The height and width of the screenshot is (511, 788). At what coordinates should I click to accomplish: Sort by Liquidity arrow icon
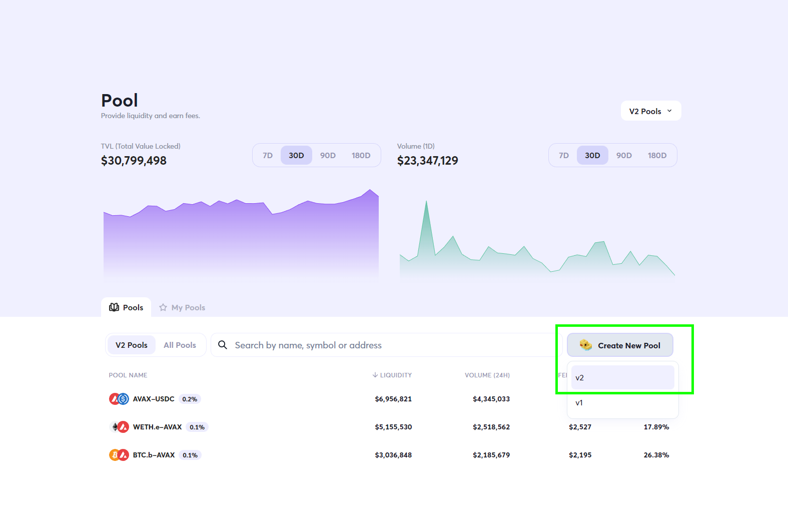(x=375, y=375)
